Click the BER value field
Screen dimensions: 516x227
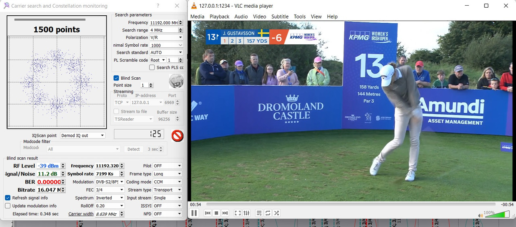[48, 182]
